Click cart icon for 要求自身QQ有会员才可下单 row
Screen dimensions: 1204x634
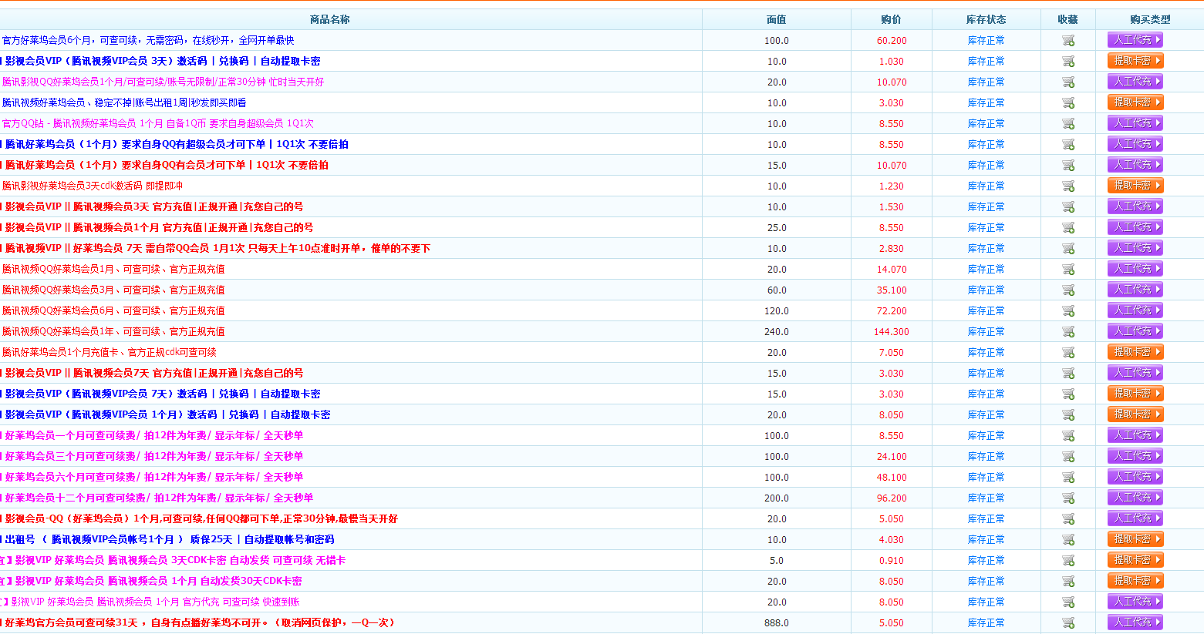(1068, 165)
